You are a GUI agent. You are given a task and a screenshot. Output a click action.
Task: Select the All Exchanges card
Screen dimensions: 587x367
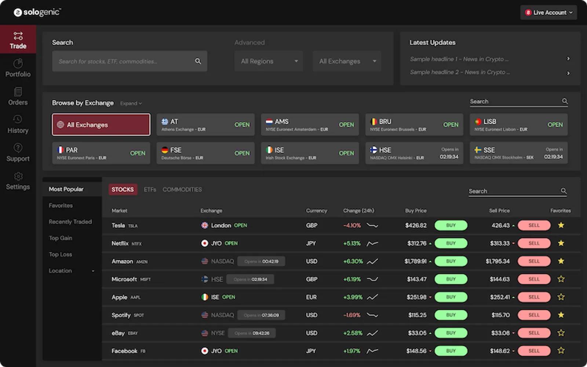point(101,124)
